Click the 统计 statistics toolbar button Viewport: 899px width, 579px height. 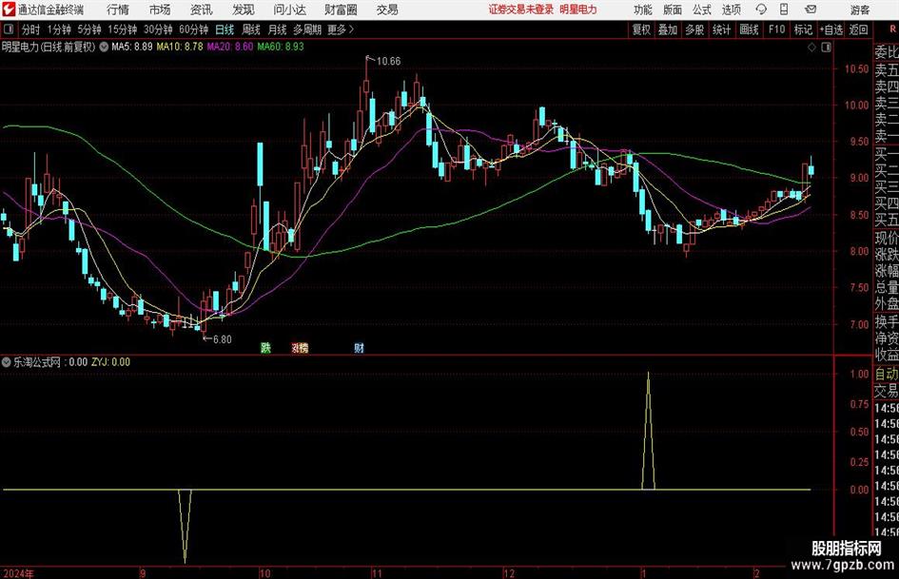tap(721, 29)
